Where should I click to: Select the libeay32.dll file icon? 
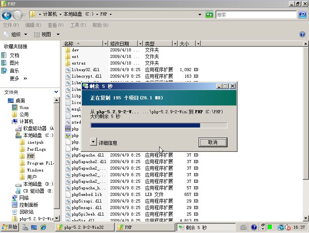pos(68,70)
